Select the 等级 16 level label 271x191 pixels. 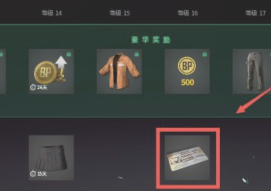[188, 13]
